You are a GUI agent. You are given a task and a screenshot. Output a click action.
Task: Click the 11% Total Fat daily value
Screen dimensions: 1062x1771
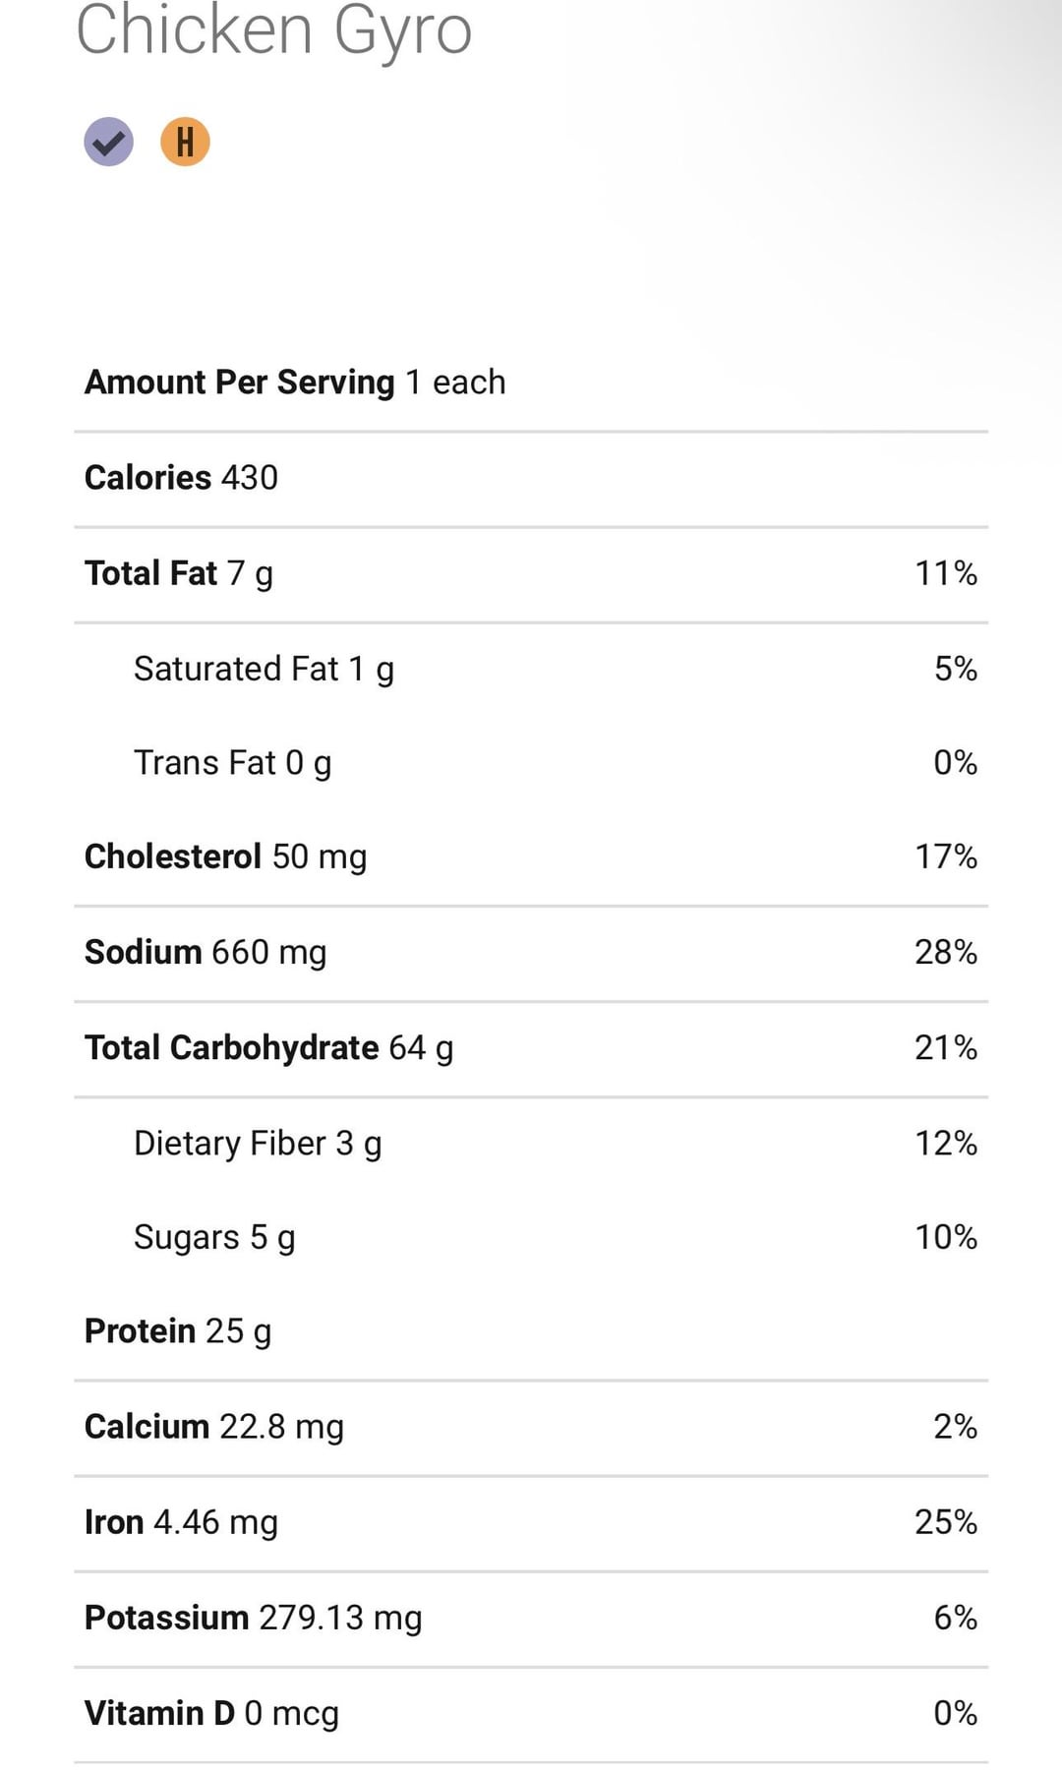point(945,573)
